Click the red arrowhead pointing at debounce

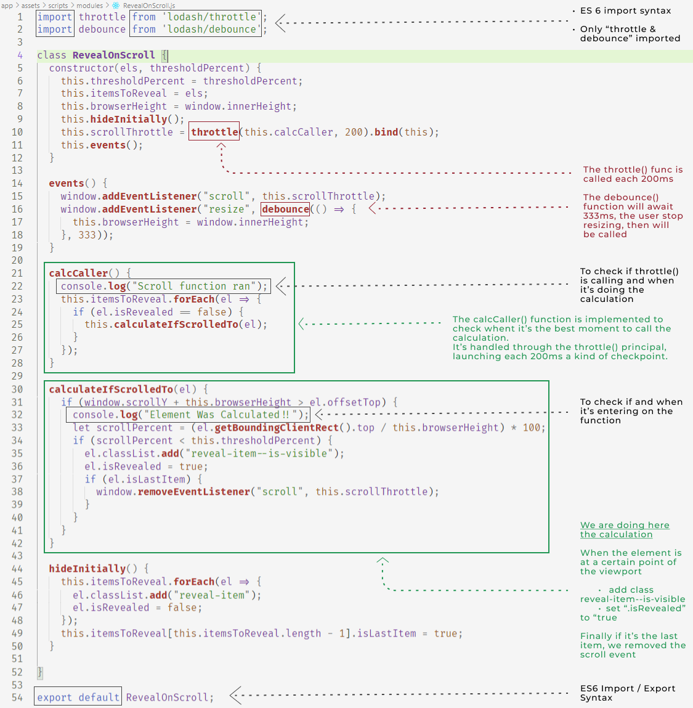pyautogui.click(x=372, y=208)
